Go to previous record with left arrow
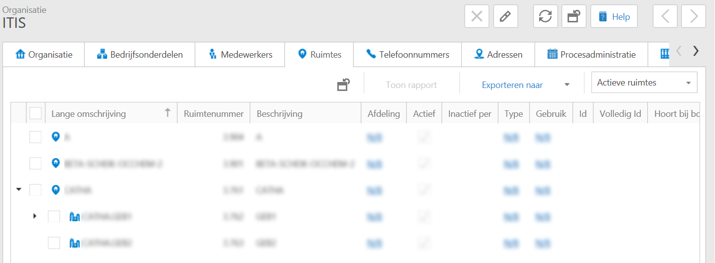Image resolution: width=715 pixels, height=263 pixels. pyautogui.click(x=665, y=17)
